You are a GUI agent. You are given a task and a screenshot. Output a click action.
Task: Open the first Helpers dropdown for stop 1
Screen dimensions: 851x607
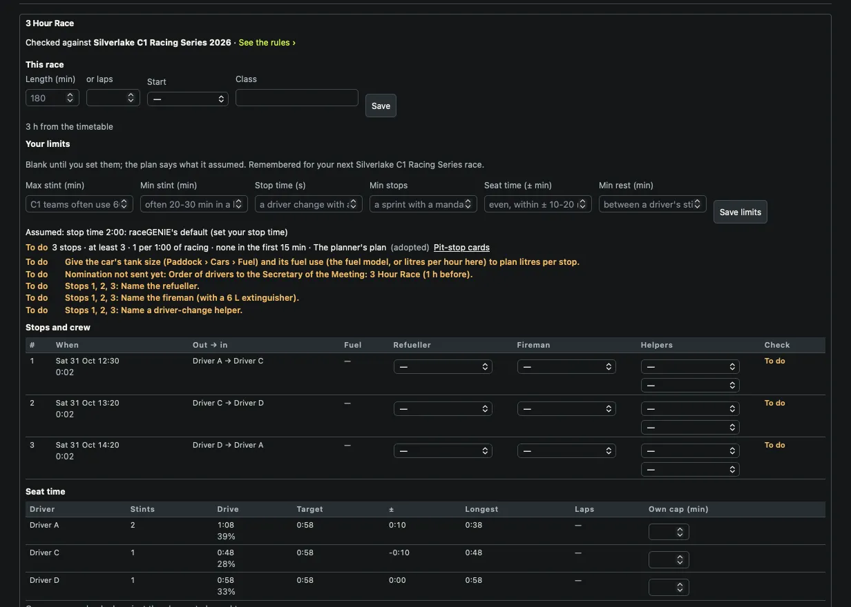pos(690,367)
